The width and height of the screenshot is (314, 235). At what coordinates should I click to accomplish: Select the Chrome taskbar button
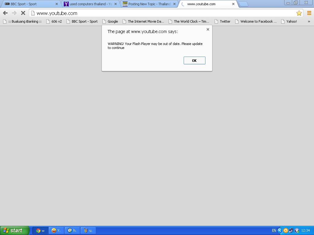coord(40,230)
